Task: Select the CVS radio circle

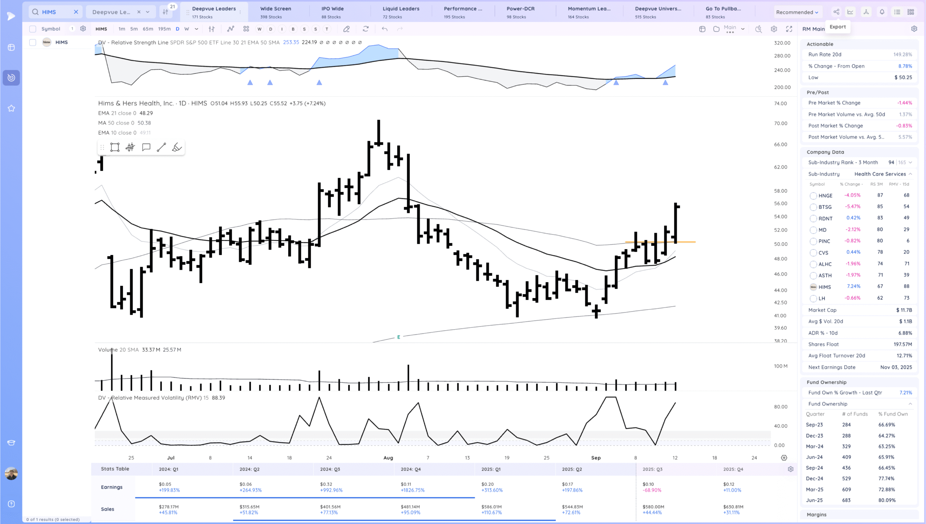Action: 813,253
